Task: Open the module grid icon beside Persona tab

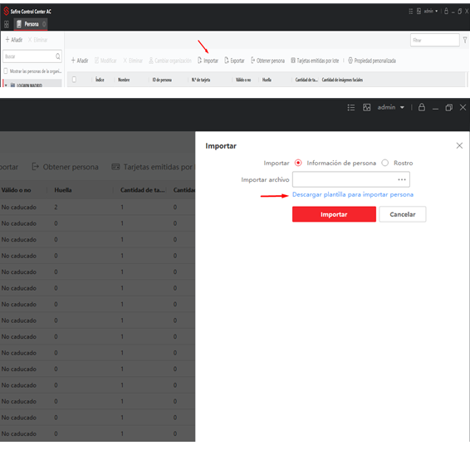Action: click(x=7, y=24)
